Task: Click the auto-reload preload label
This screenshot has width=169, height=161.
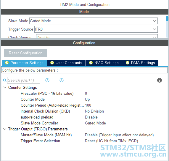Action: coord(37,117)
